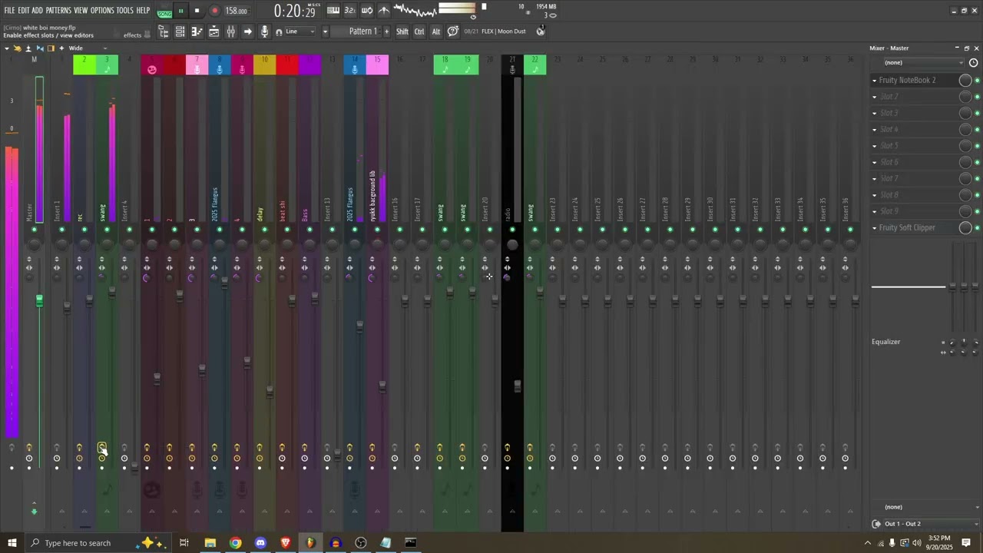Toggle Slot 3 effect enable light
The height and width of the screenshot is (553, 983).
(x=977, y=113)
